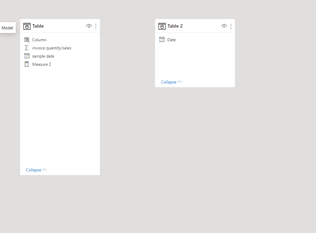This screenshot has width=316, height=233.
Task: Click the calendar icon beside sample date
Action: pos(27,56)
